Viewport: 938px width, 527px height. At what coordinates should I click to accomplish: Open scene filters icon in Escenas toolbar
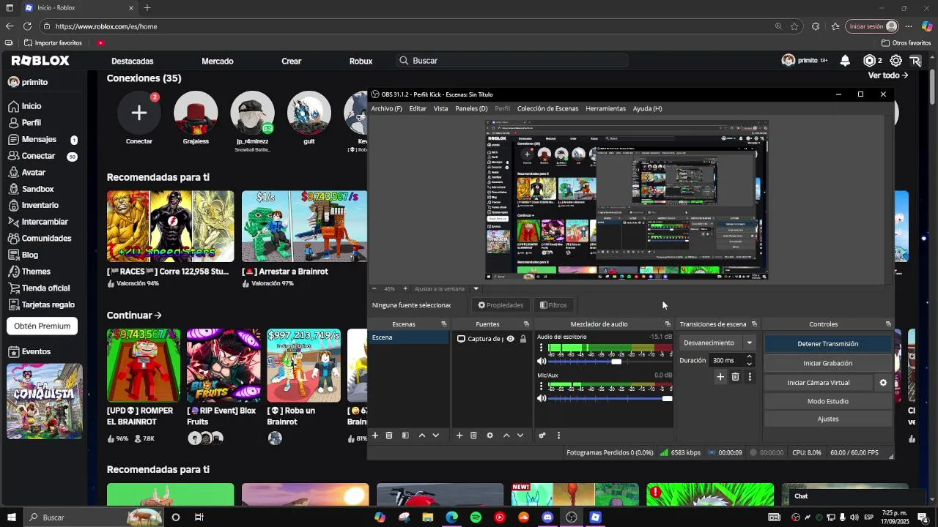pos(405,436)
